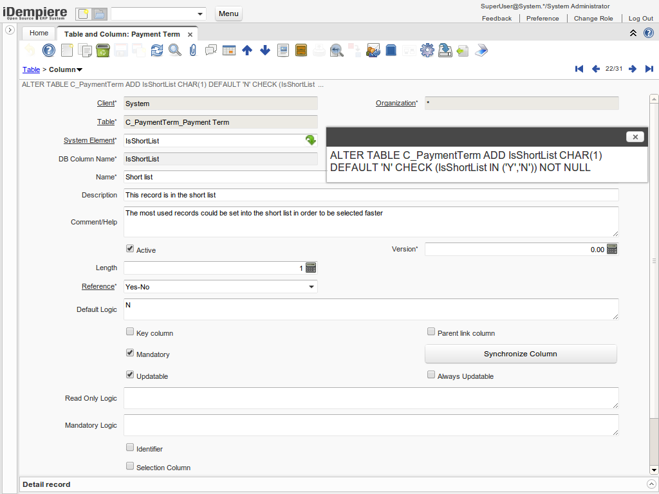Expand the Detail record panel
Screen dimensions: 659x494
tap(651, 484)
